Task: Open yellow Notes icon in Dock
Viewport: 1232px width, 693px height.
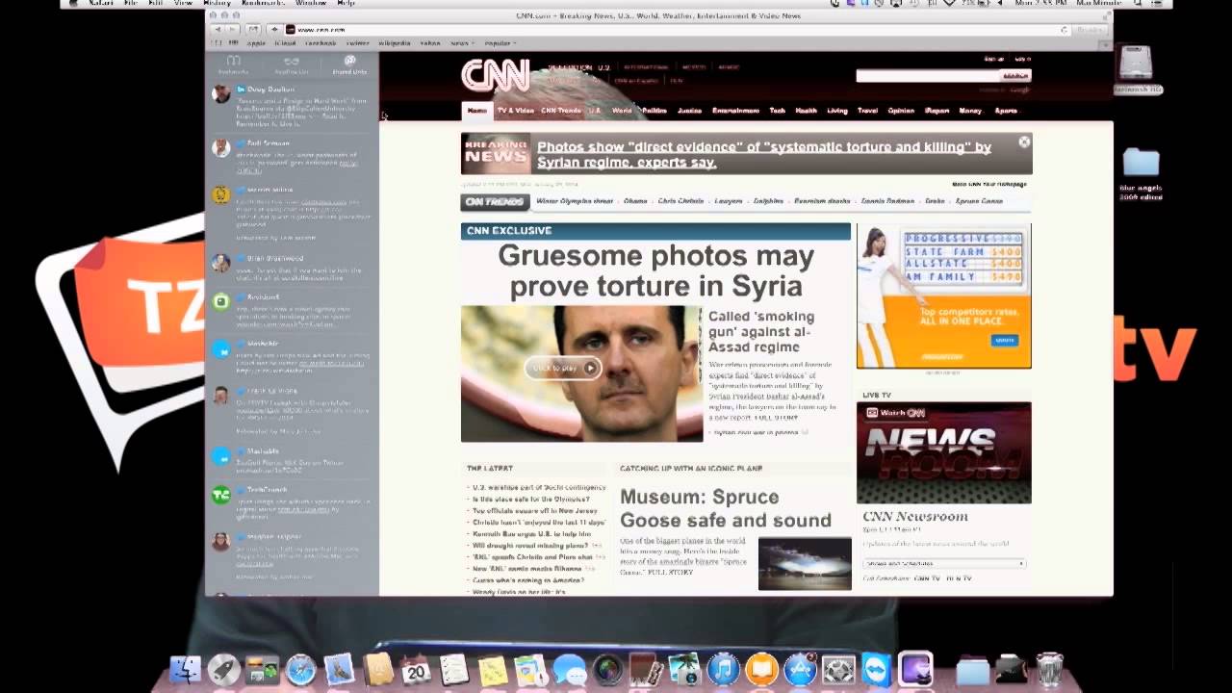Action: click(493, 669)
